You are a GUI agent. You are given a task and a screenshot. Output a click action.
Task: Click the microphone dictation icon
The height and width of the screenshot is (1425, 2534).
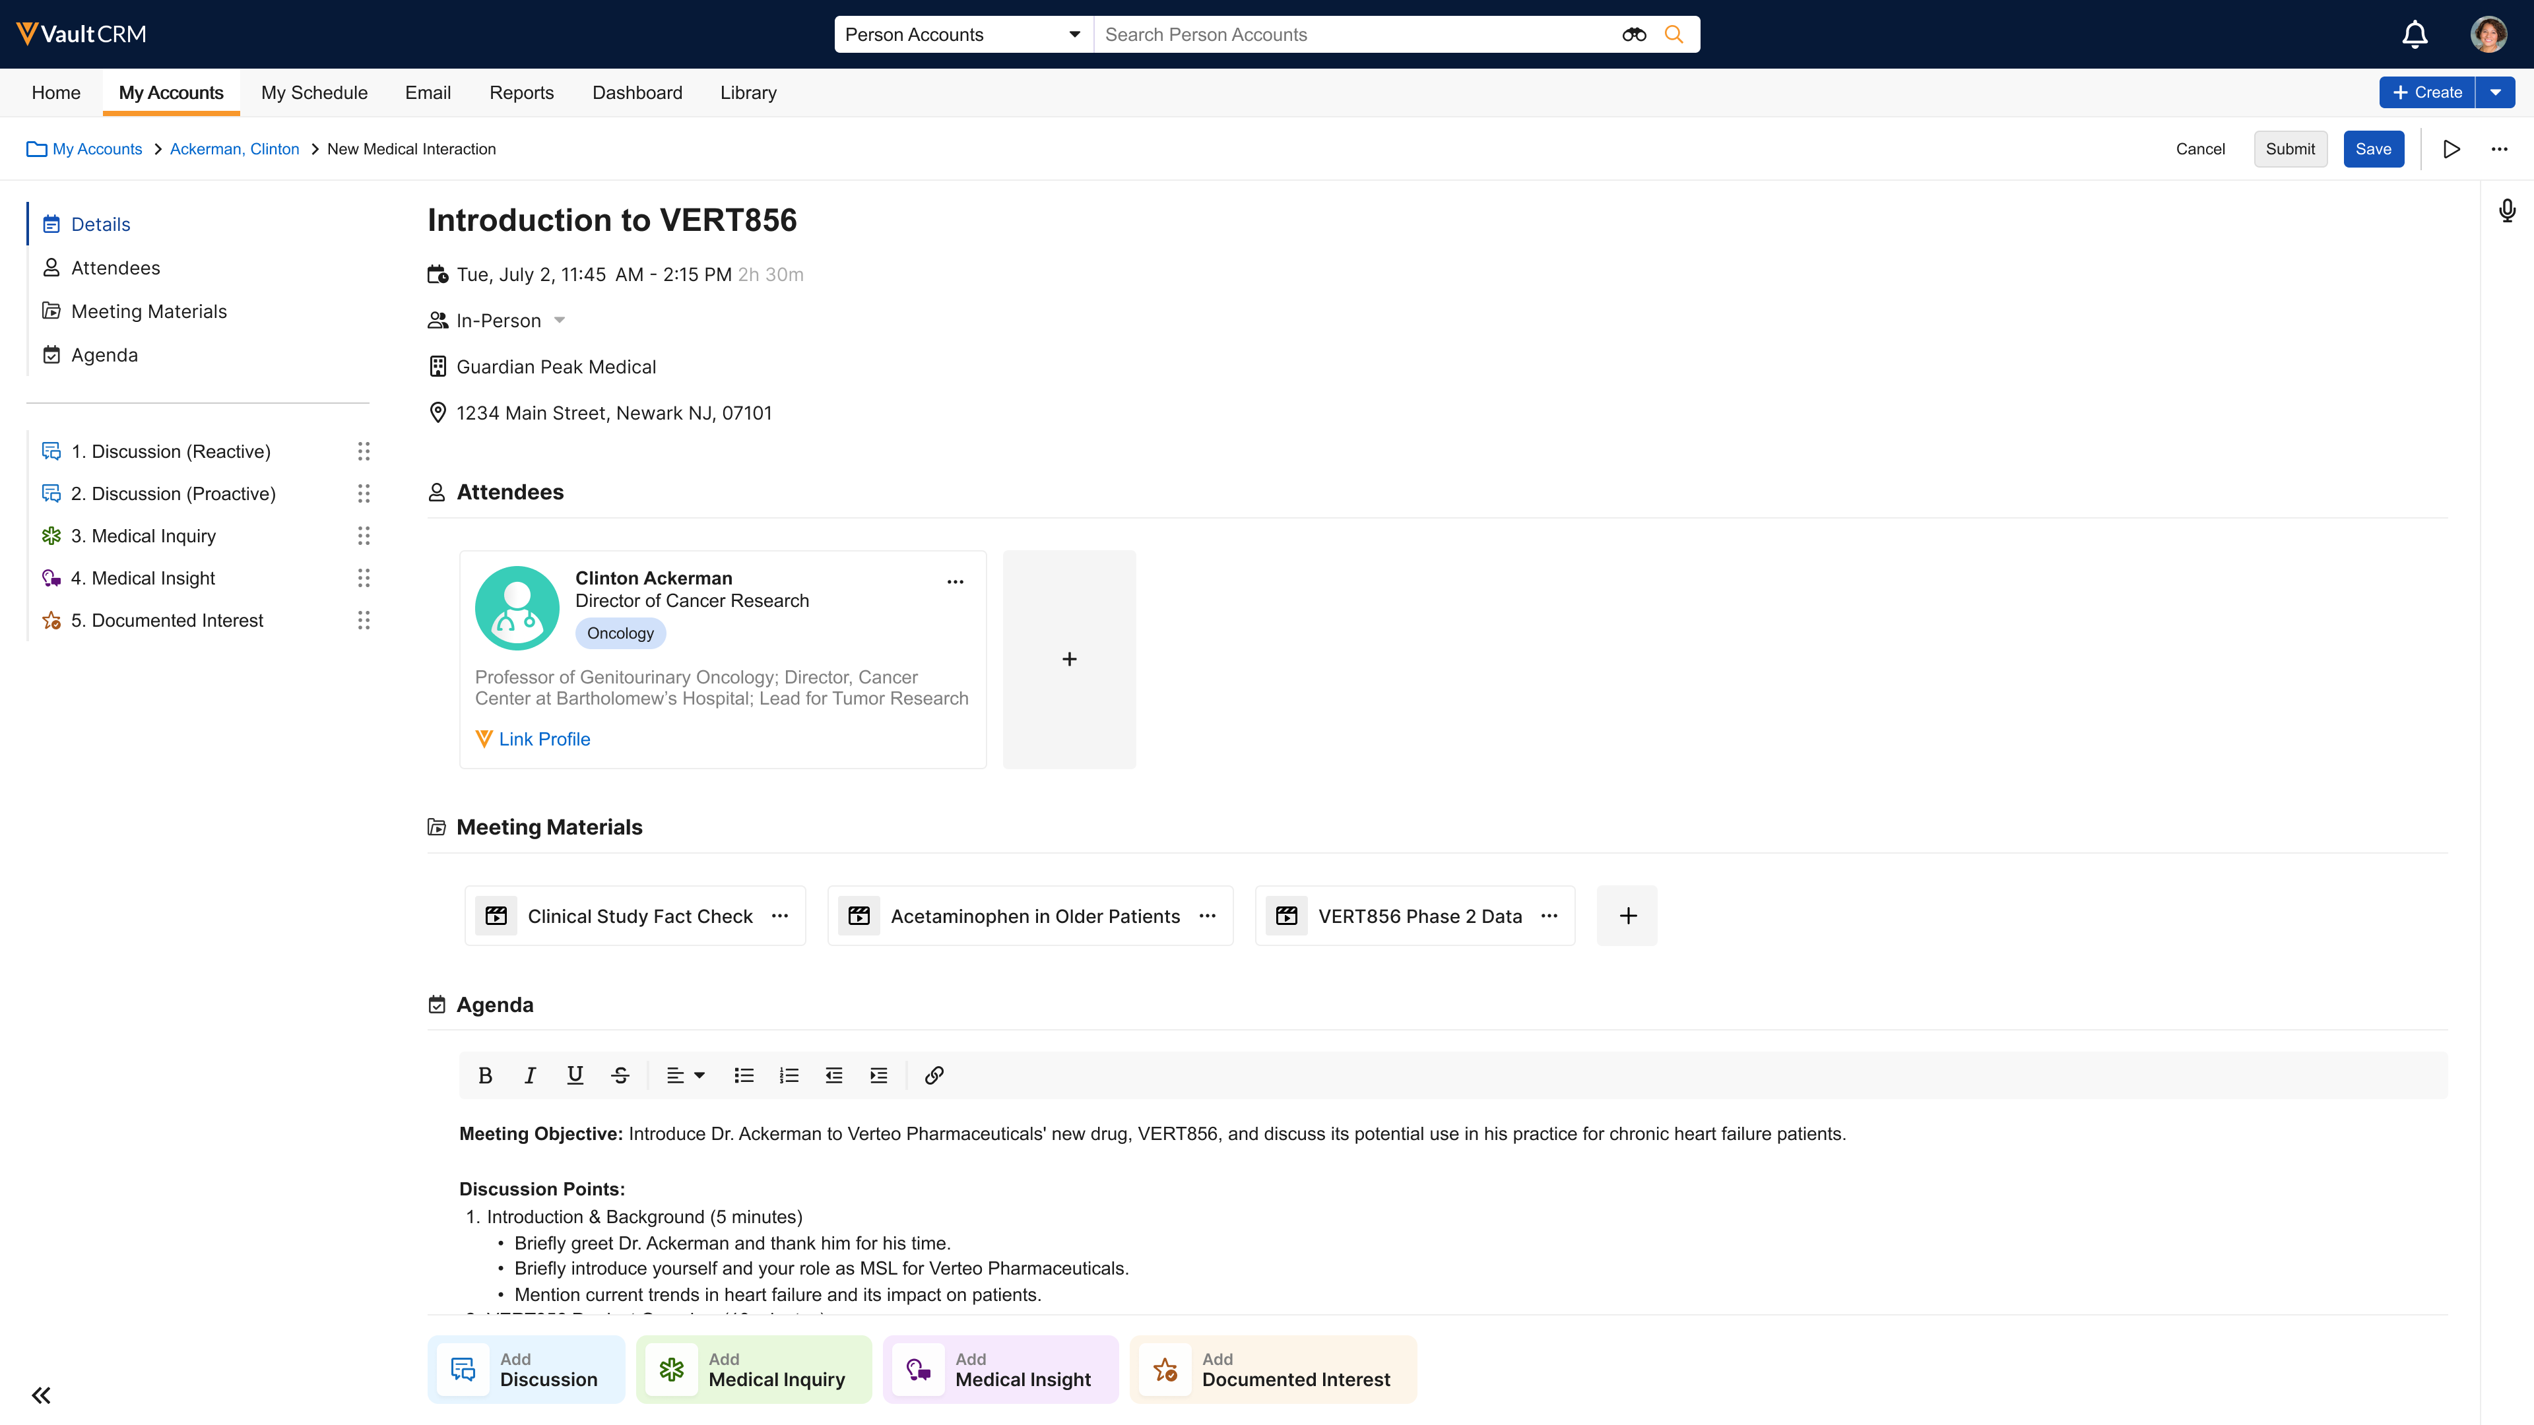2506,210
